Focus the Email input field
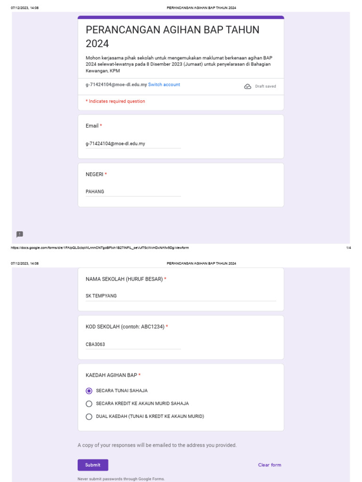Screen dimensions: 362x482 [x=133, y=144]
